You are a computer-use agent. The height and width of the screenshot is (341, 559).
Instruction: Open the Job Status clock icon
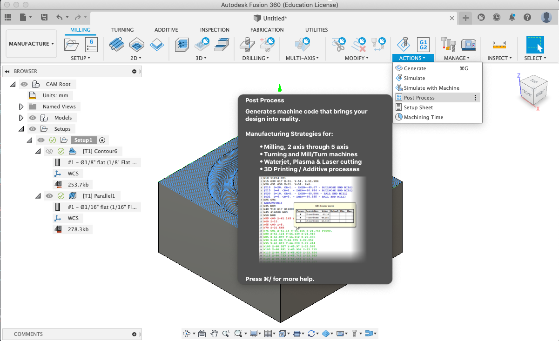(x=497, y=17)
